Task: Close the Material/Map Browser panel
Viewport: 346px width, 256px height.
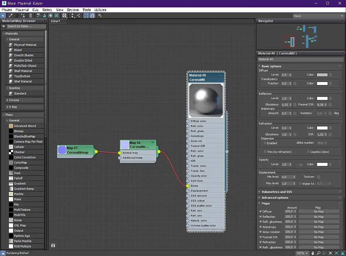Action: point(45,21)
